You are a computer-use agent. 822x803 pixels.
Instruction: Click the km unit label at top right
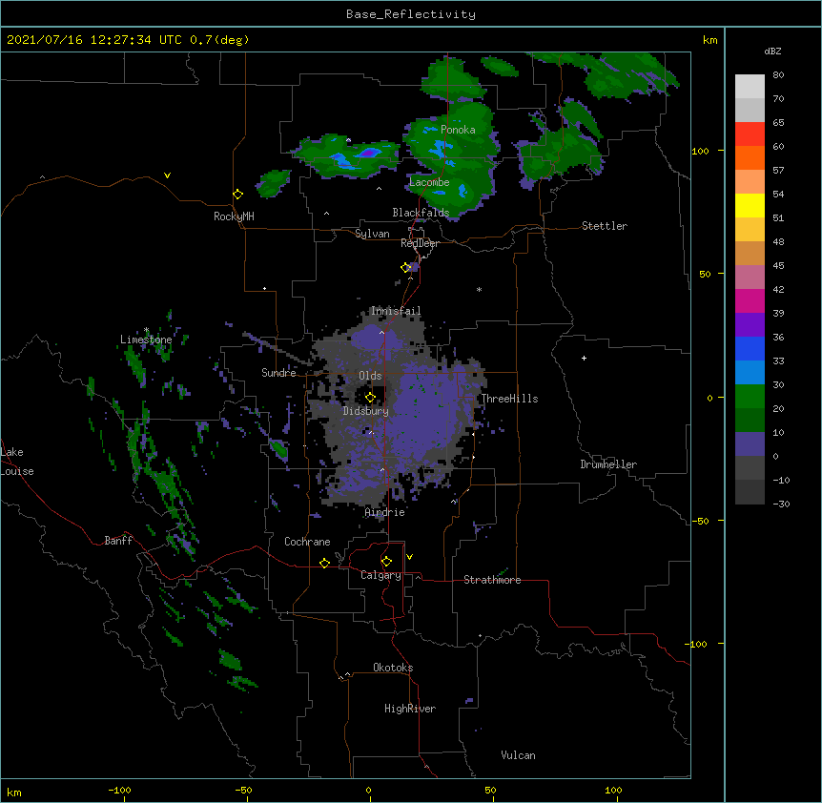pos(710,40)
